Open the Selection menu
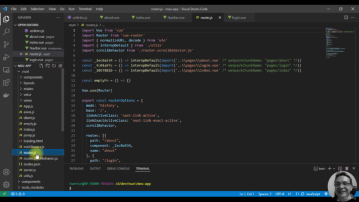 [38, 9]
